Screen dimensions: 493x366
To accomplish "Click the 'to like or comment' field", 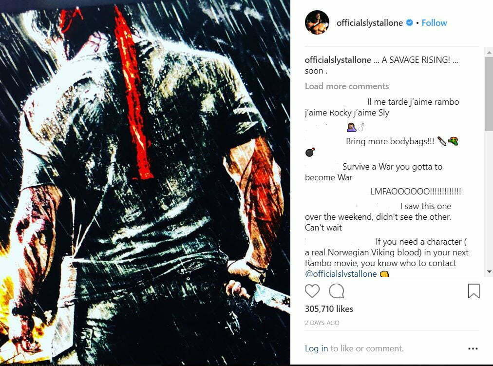I will point(367,348).
